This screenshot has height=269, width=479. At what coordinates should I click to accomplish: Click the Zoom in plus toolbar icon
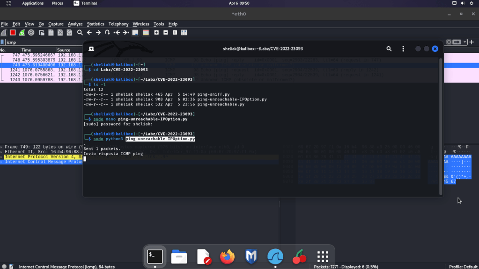[156, 33]
